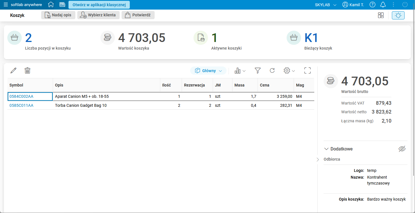The image size is (415, 213).
Task: Click the Odbiorca section label
Action: 332,159
